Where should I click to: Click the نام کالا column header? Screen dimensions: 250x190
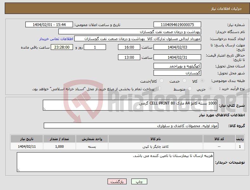point(155,139)
